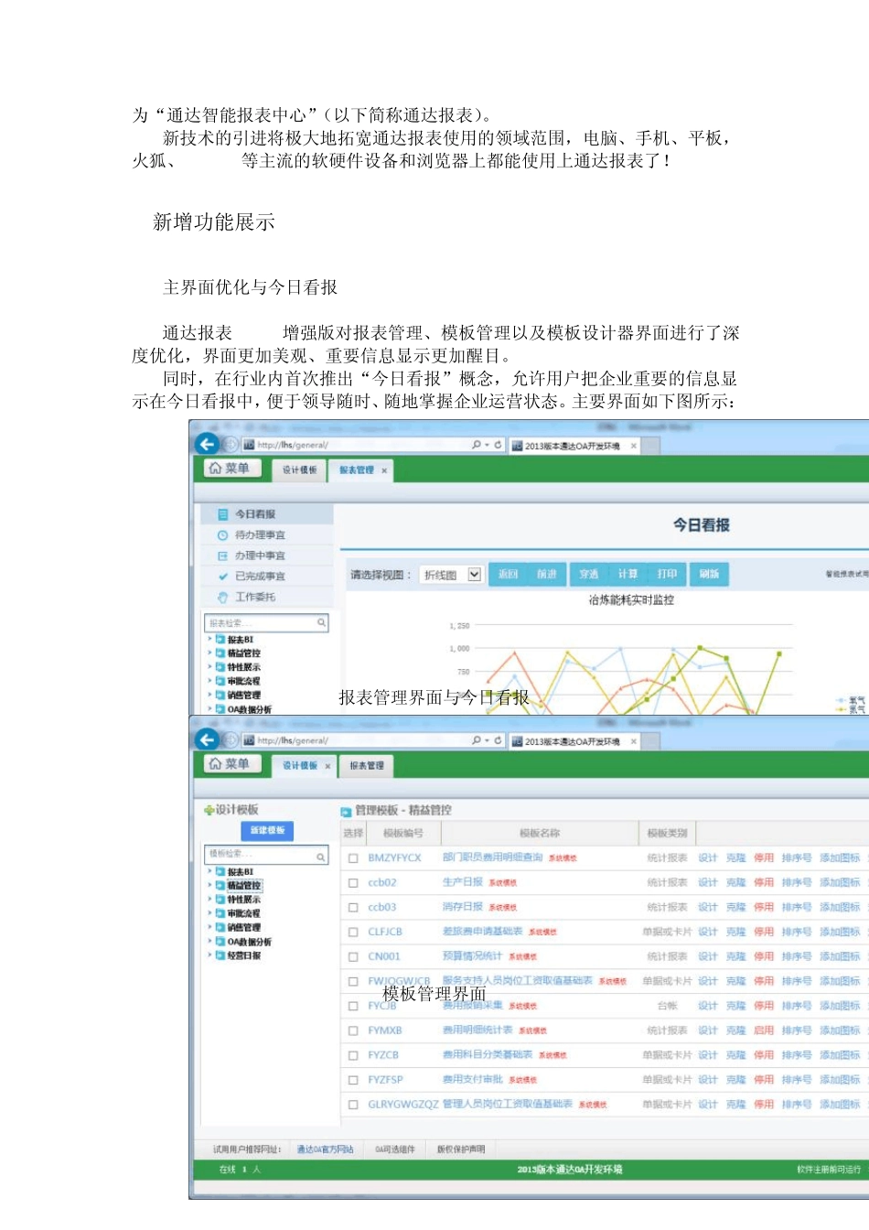This screenshot has width=869, height=1230.
Task: Expand 审批流程 in 模板检索 tree
Action: point(209,913)
